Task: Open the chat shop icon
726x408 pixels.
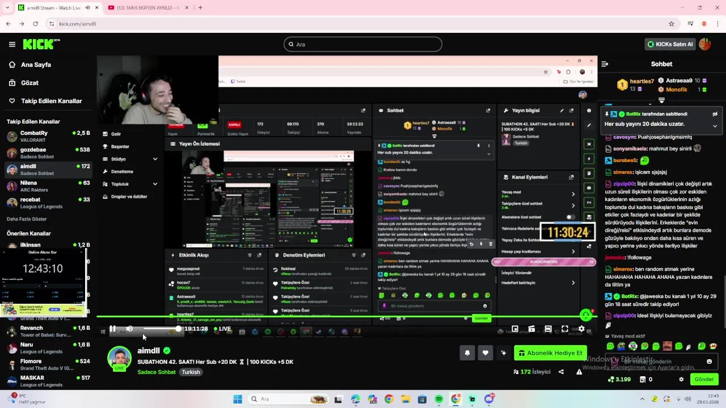Action: coord(643,380)
